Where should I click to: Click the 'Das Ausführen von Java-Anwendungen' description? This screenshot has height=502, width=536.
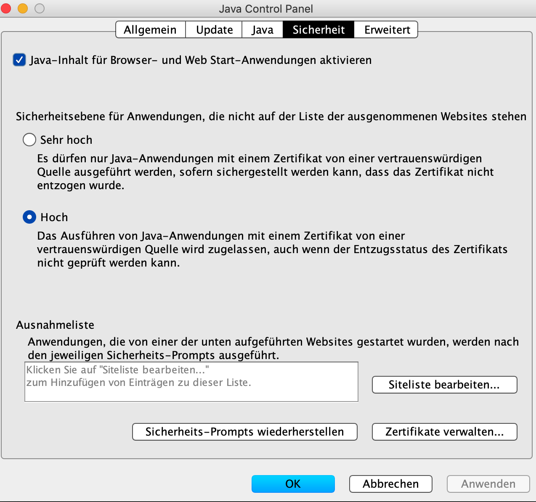coord(272,249)
